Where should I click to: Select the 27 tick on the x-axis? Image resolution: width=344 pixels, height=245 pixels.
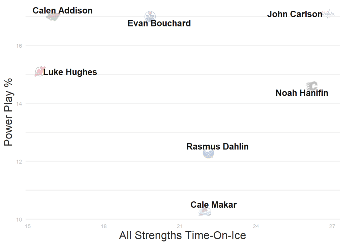332,227
